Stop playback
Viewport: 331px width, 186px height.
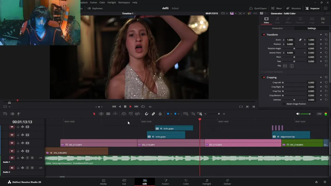pyautogui.click(x=125, y=107)
